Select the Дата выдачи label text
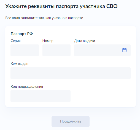Viewport: 140px width, 130px height. pos(85,41)
